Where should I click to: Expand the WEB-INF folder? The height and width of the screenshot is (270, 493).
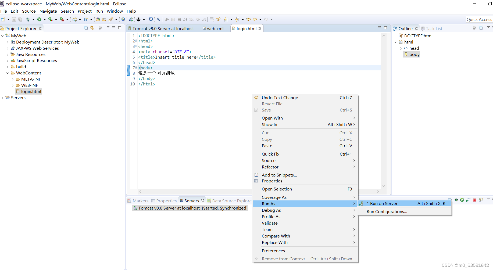[x=12, y=85]
